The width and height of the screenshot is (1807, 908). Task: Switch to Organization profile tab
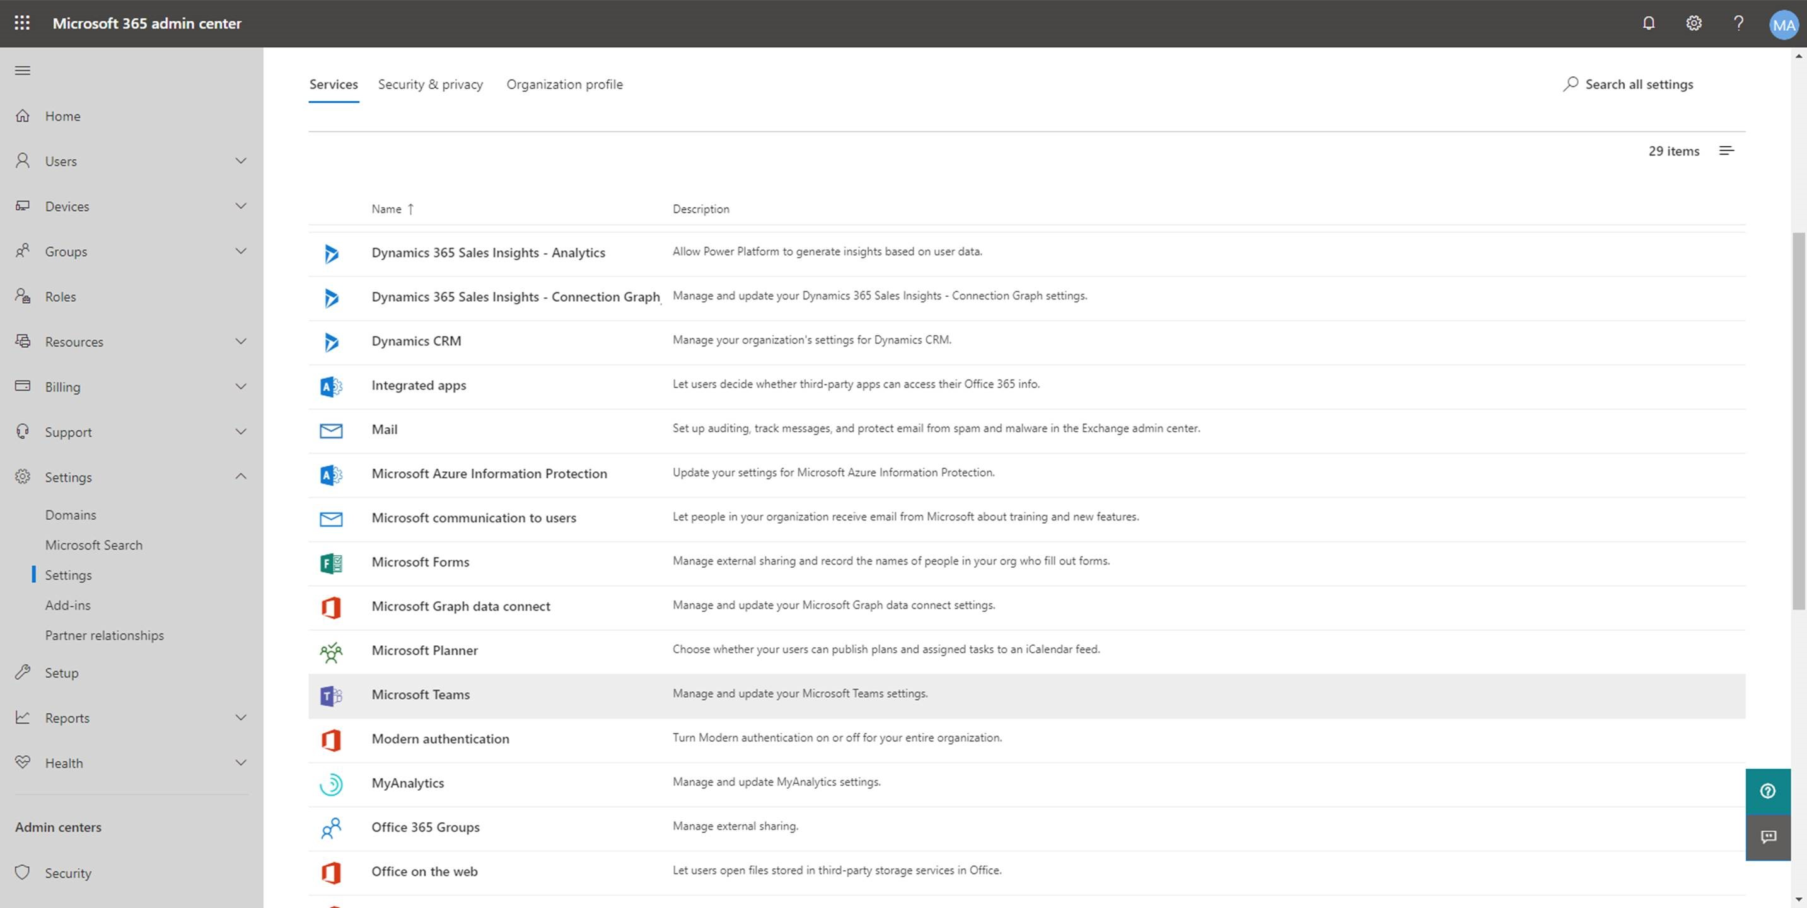tap(566, 83)
